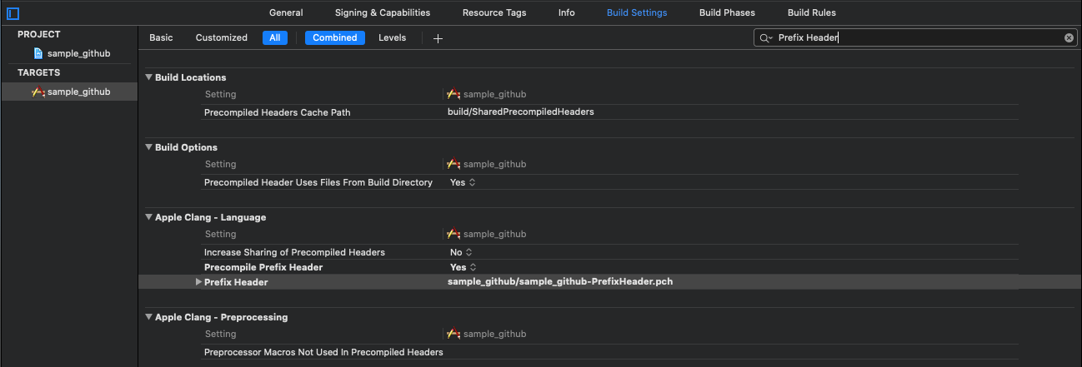
Task: Select Preprocessor Macros Not Used setting
Action: (x=323, y=352)
